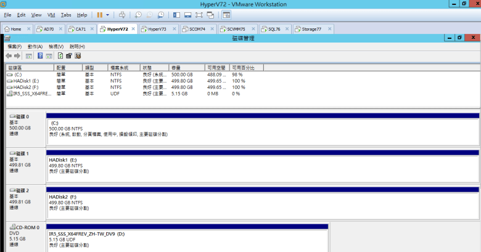Close the AD70 tab
Viewport: 481px width, 252px height.
click(61, 29)
